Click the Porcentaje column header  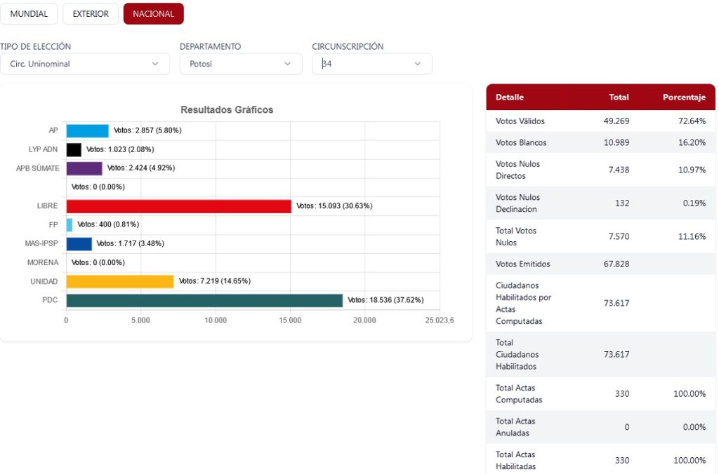point(683,97)
